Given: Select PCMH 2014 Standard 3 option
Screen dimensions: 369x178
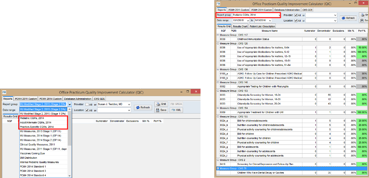Looking at the screenshot, I should coord(44,171).
